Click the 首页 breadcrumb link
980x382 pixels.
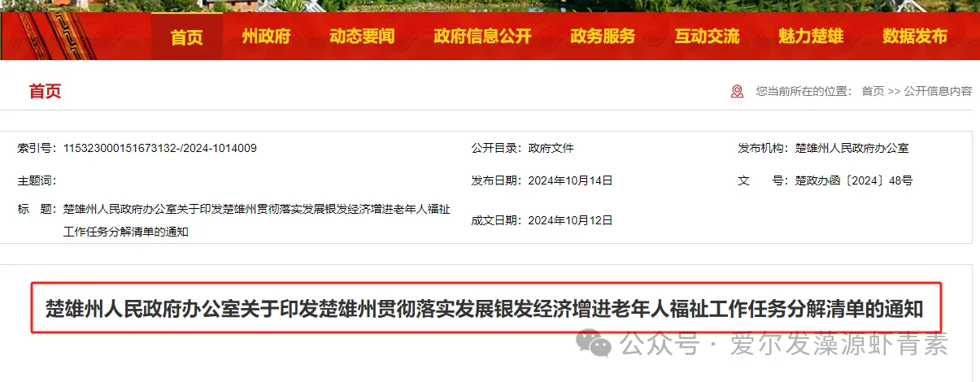coord(873,91)
